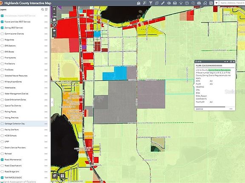Viewport: 245px width, 183px height.
Task: Open the legend widget at map bottom
Action: 55,176
